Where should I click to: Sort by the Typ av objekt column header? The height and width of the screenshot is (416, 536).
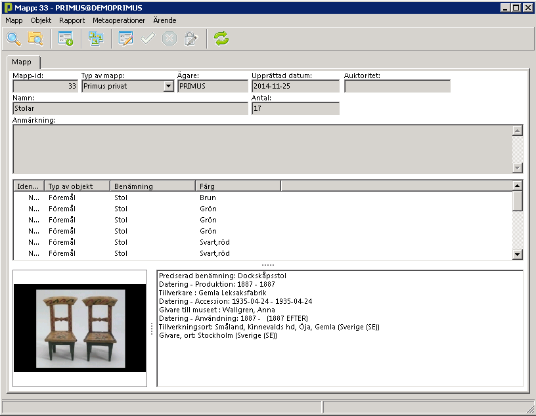[x=78, y=186]
